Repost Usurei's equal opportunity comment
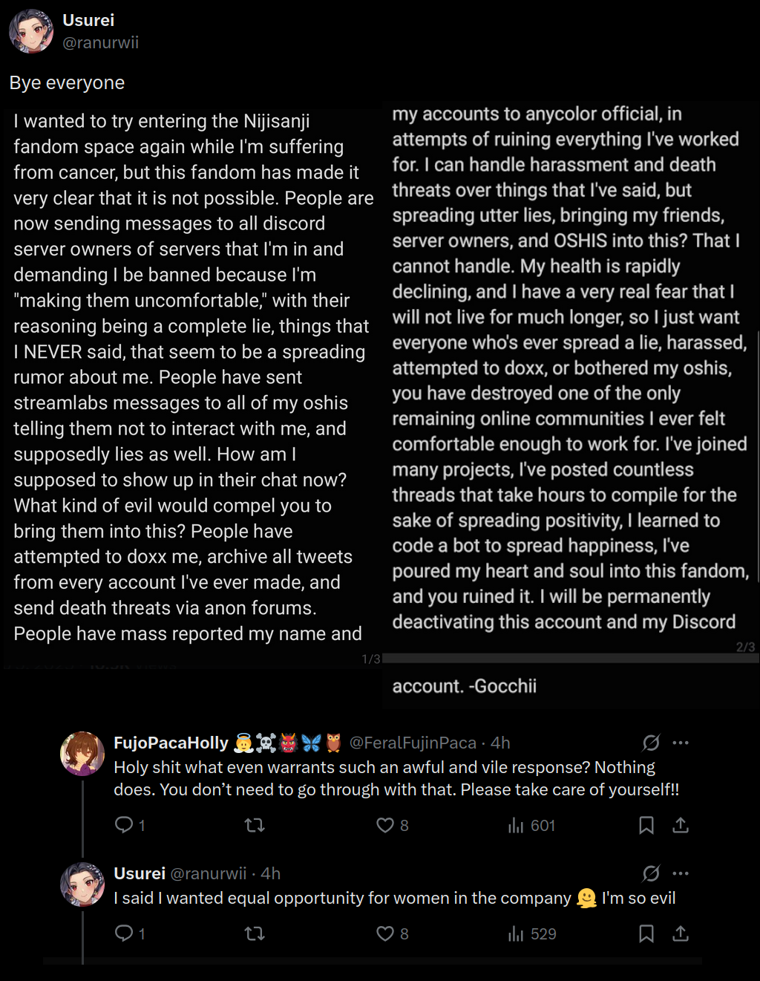 (x=255, y=933)
